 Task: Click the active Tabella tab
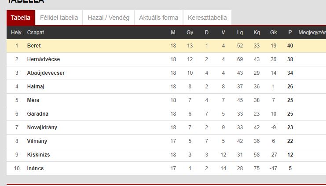pos(21,18)
